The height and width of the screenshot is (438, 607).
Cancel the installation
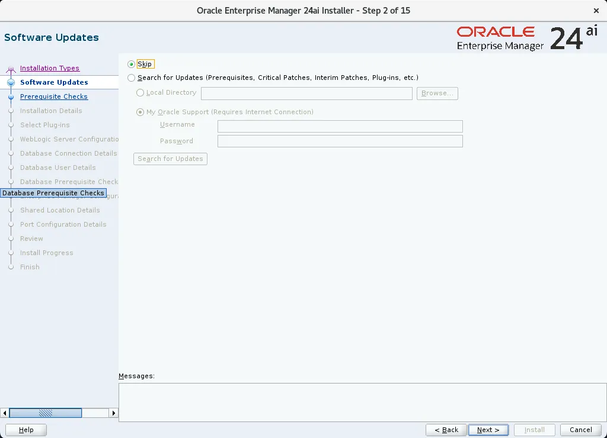pyautogui.click(x=580, y=430)
